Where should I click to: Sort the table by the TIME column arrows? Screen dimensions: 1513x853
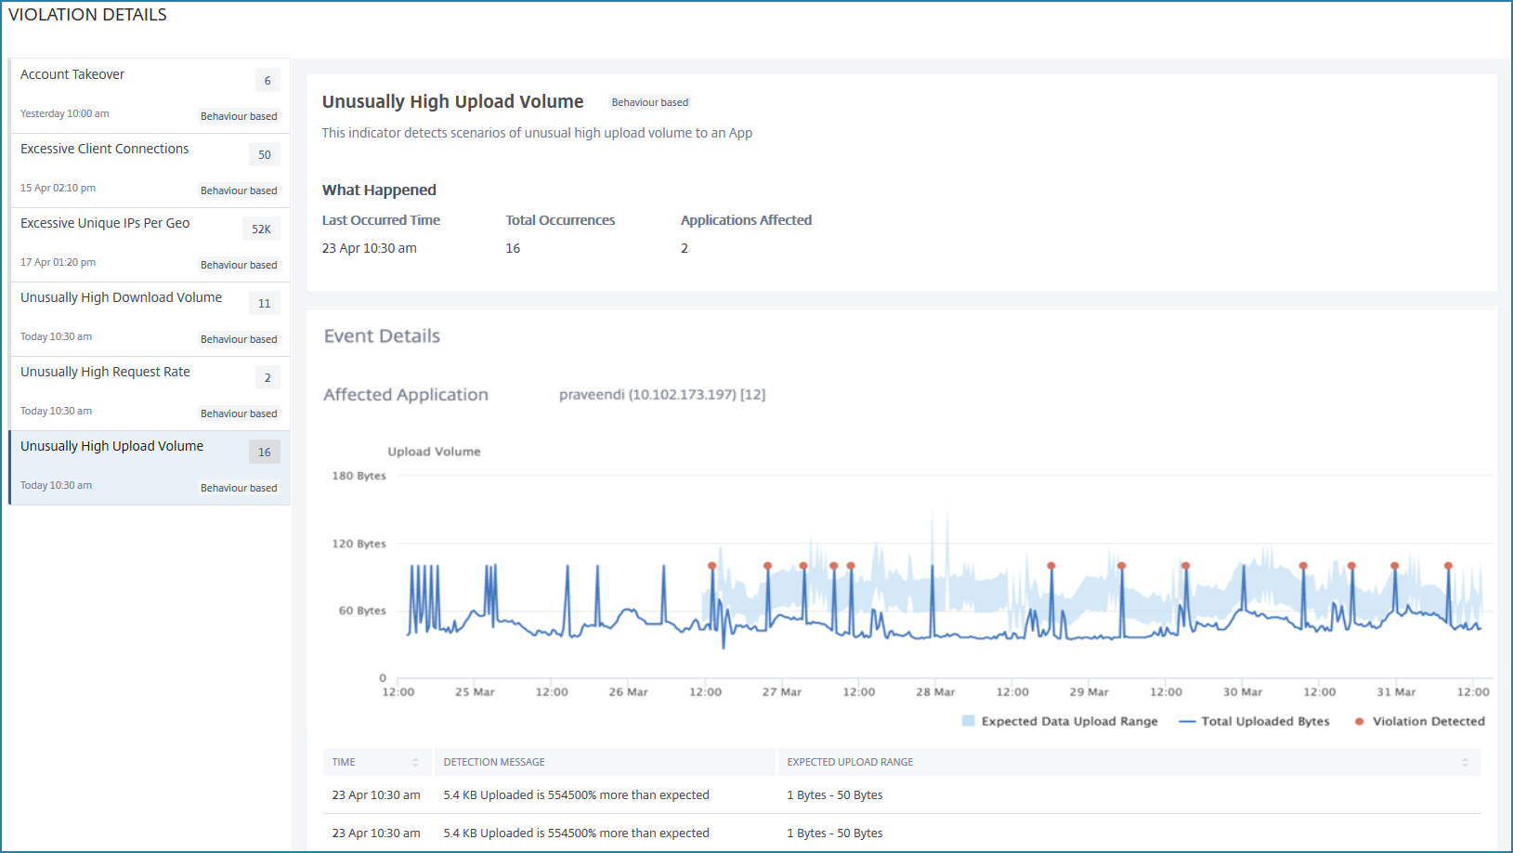415,762
